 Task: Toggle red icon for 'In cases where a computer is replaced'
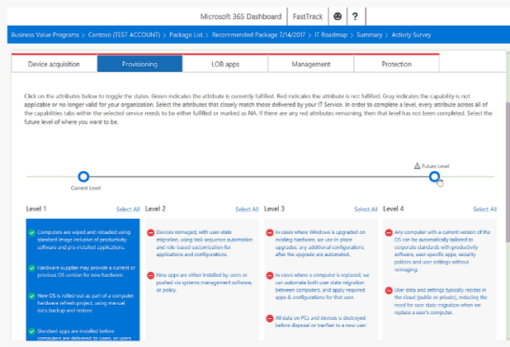coord(270,275)
